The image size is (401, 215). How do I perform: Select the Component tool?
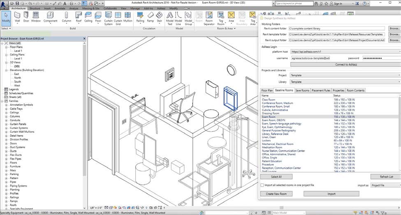point(50,17)
